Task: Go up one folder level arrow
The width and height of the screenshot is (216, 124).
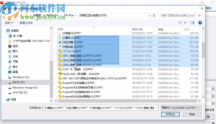Action: (21, 15)
